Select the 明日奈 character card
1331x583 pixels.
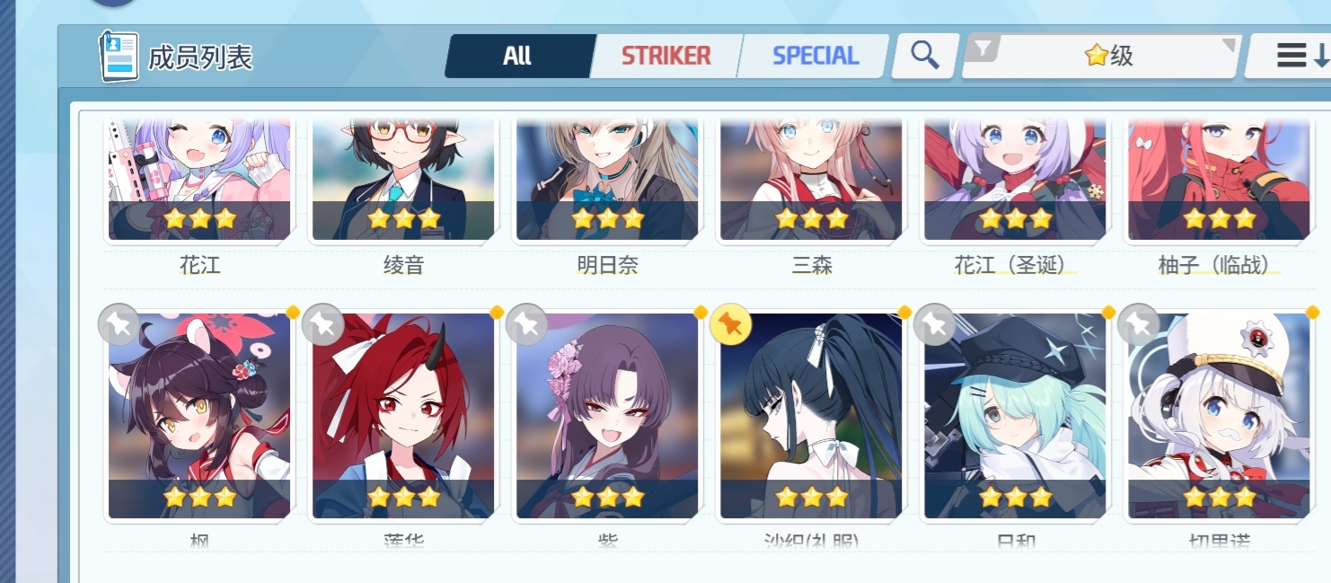607,180
